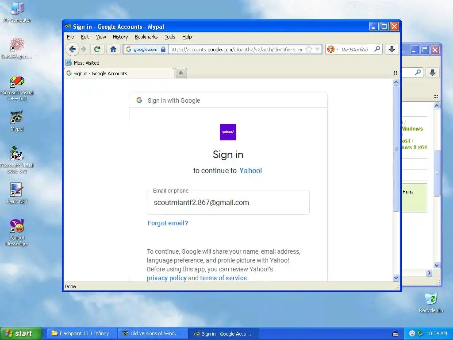Click the scroll up arrow in the background window
453x340 pixels.
437,106
